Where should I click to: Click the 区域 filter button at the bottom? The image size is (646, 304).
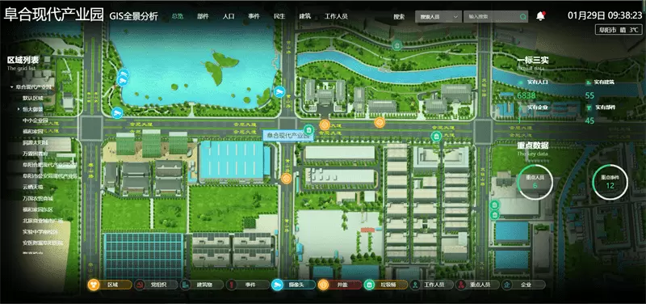click(110, 285)
